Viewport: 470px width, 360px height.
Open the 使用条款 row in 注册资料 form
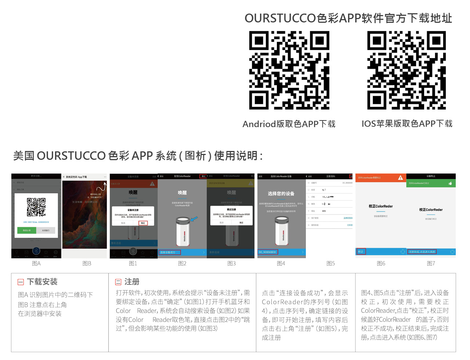pyautogui.click(x=329, y=225)
